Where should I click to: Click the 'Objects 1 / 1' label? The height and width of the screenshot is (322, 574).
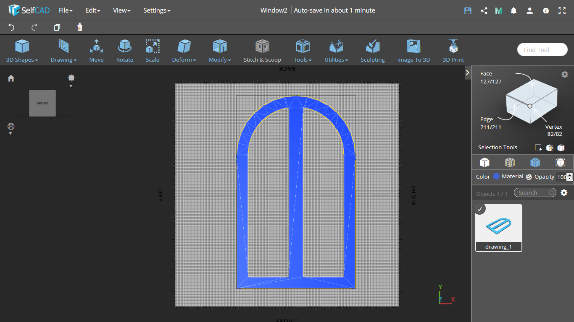click(492, 194)
